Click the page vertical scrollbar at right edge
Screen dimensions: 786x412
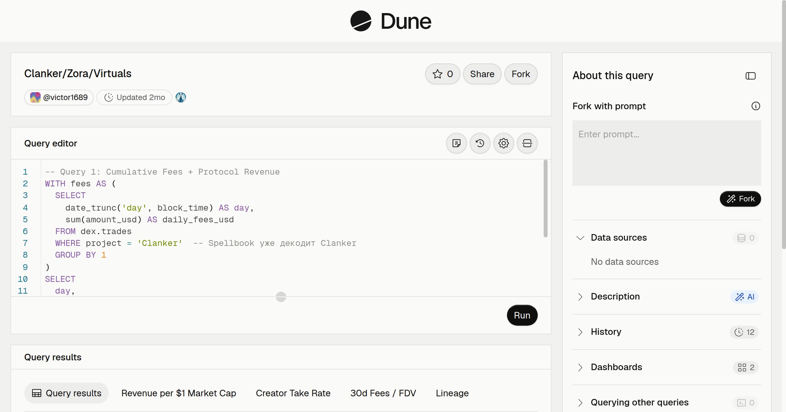pos(784,124)
